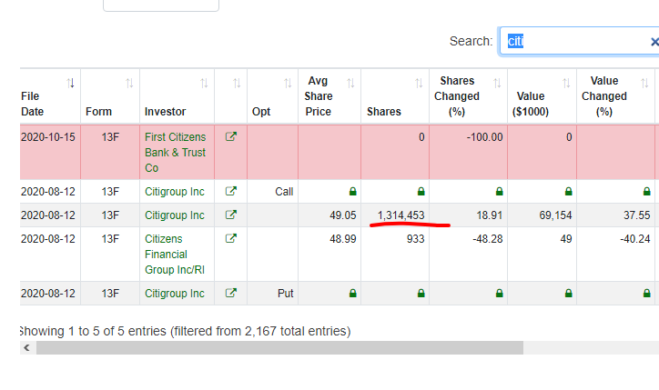Open Citizens Financial Group Inc/RI link
Screen dimensions: 659x390
(173, 255)
